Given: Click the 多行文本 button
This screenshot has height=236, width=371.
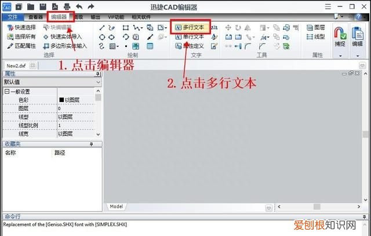Looking at the screenshot, I should (190, 27).
